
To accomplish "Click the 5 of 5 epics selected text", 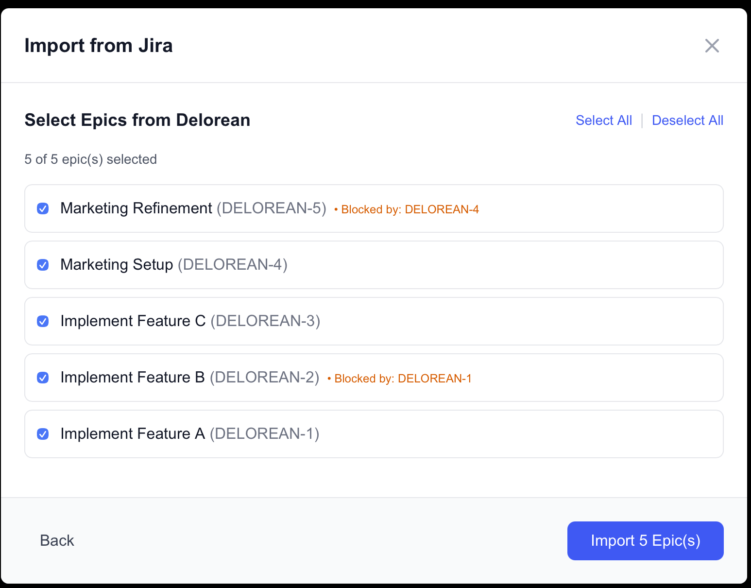I will point(90,159).
